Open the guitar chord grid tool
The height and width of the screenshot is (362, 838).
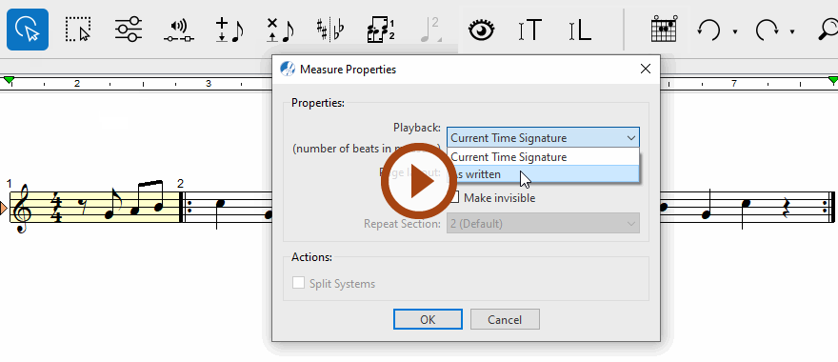pos(664,30)
